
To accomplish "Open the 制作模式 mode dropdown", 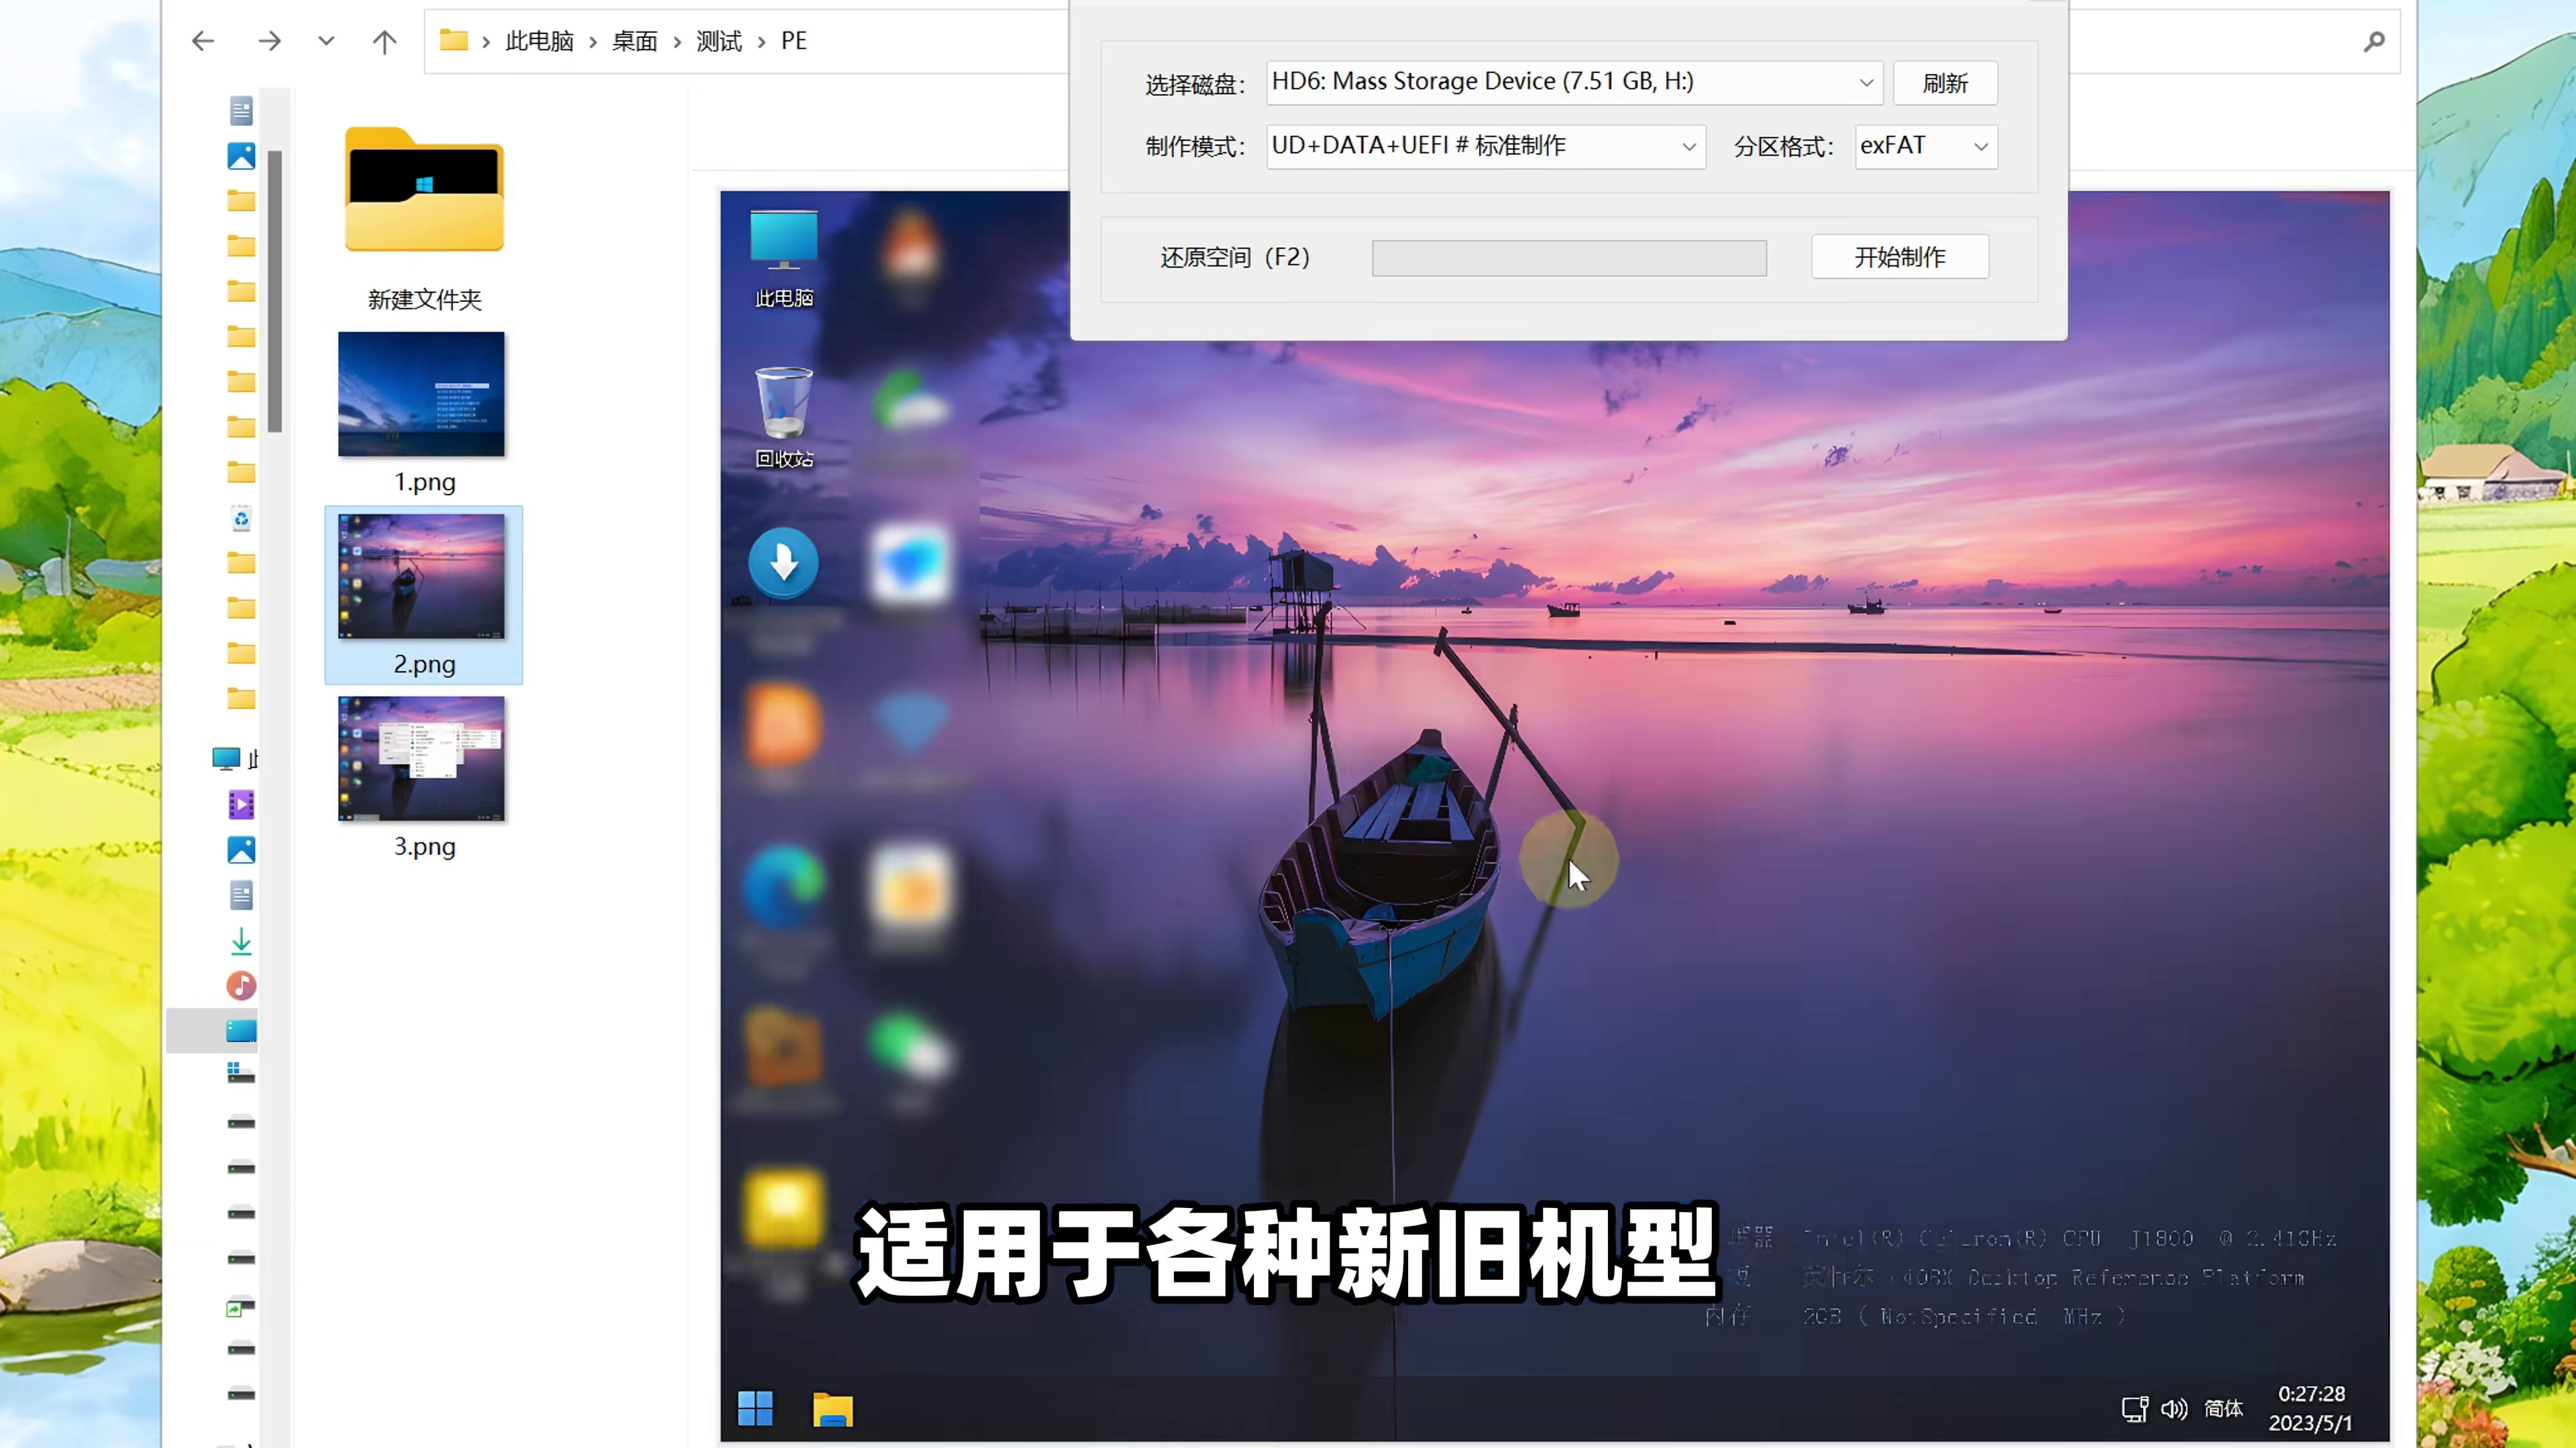I will click(x=1688, y=147).
